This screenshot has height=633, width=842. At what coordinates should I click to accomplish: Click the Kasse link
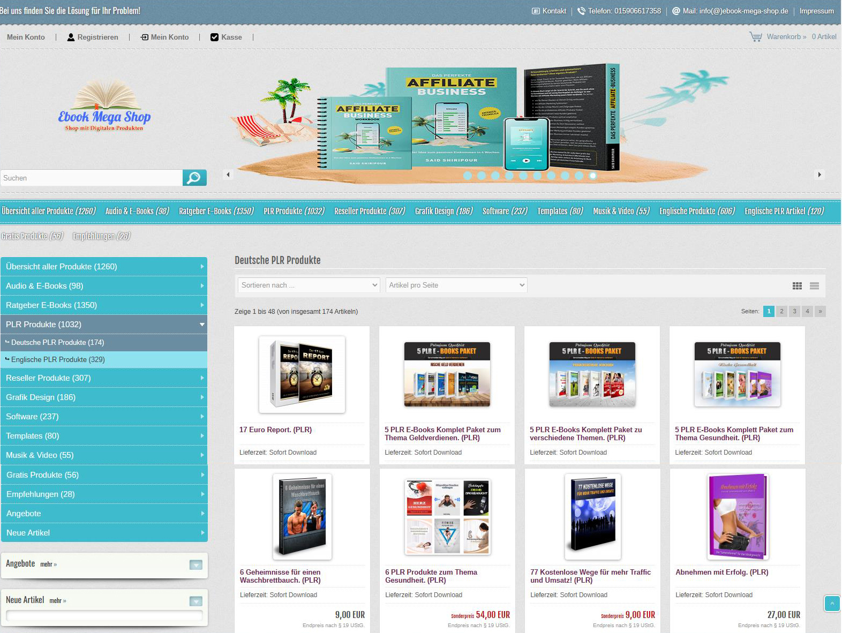[231, 37]
